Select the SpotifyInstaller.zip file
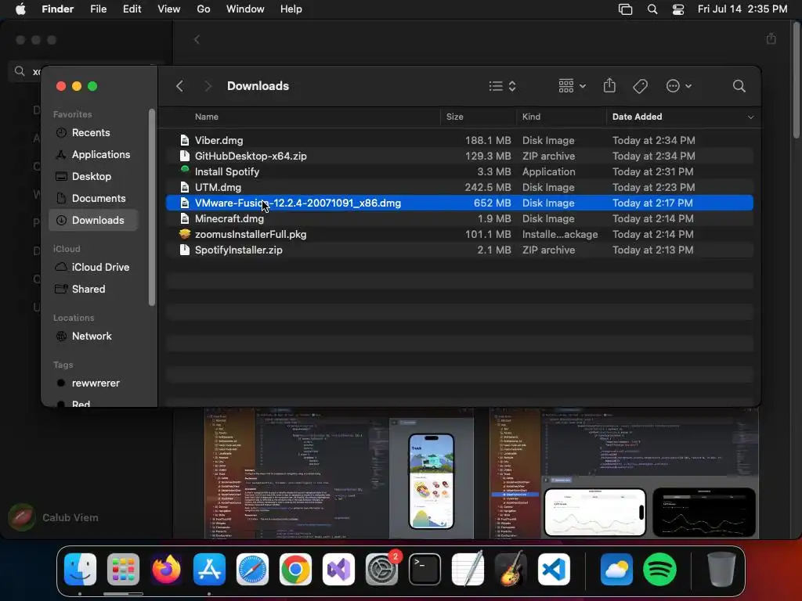The height and width of the screenshot is (601, 802). [459, 250]
